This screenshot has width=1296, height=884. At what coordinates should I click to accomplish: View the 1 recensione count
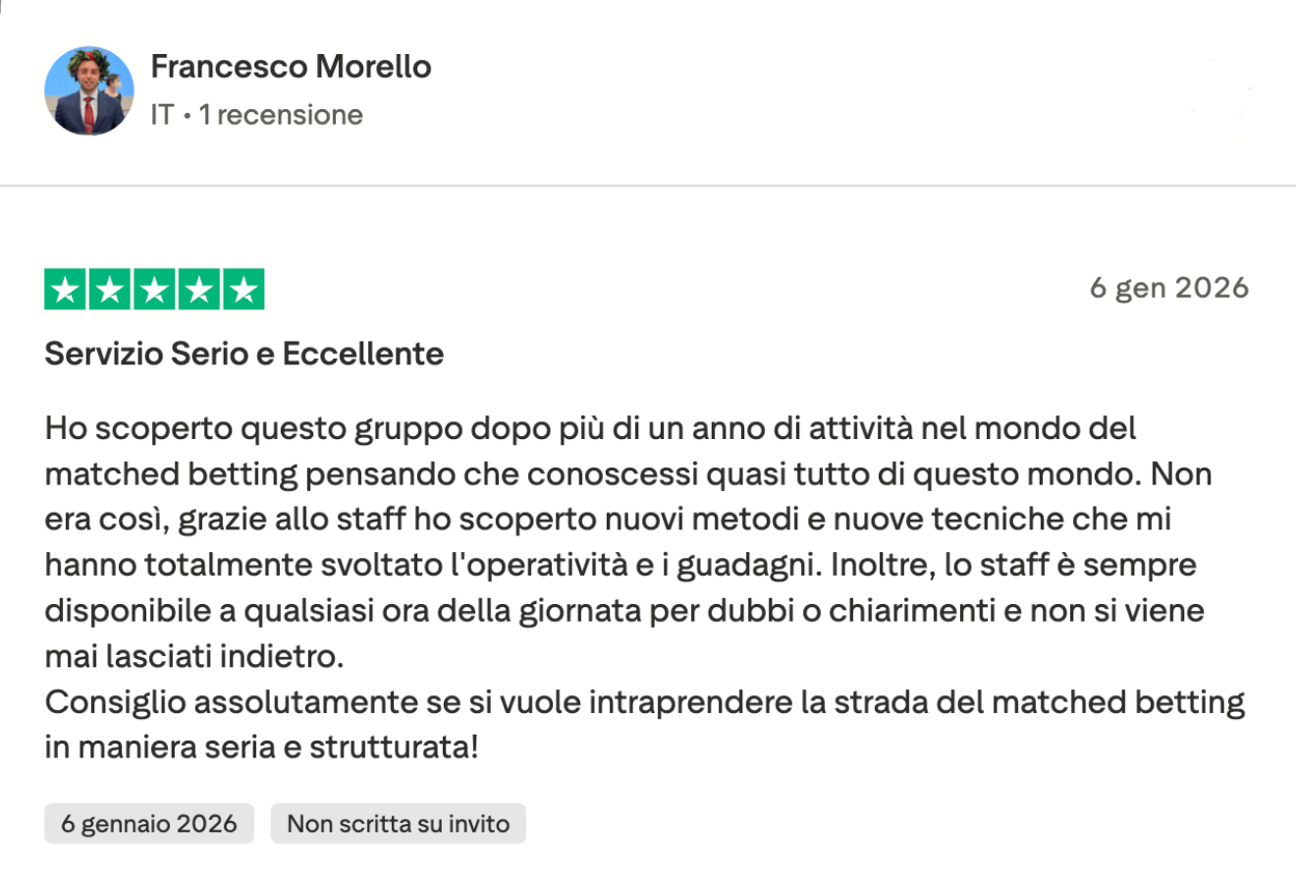click(x=281, y=115)
